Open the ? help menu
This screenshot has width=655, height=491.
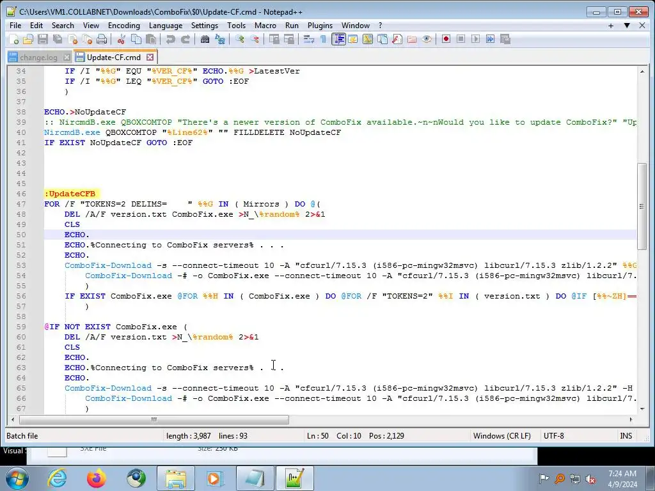[380, 26]
